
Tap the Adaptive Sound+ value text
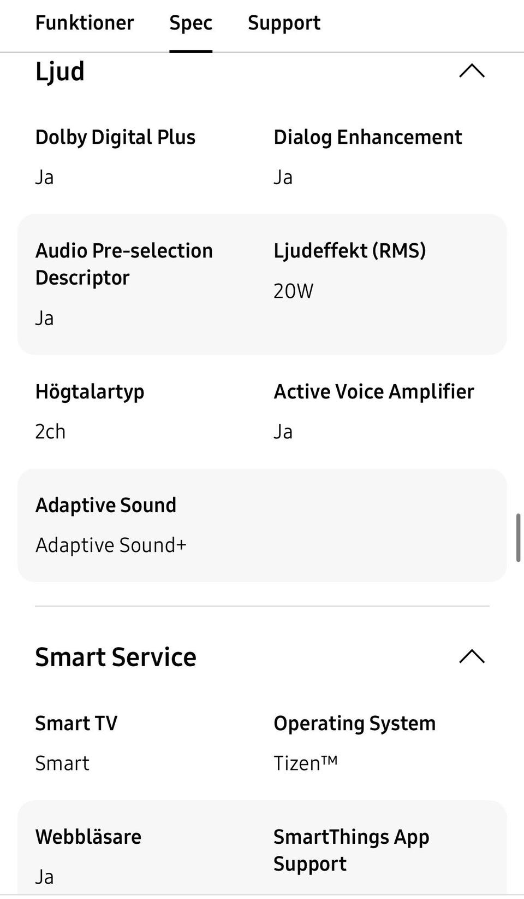click(111, 545)
